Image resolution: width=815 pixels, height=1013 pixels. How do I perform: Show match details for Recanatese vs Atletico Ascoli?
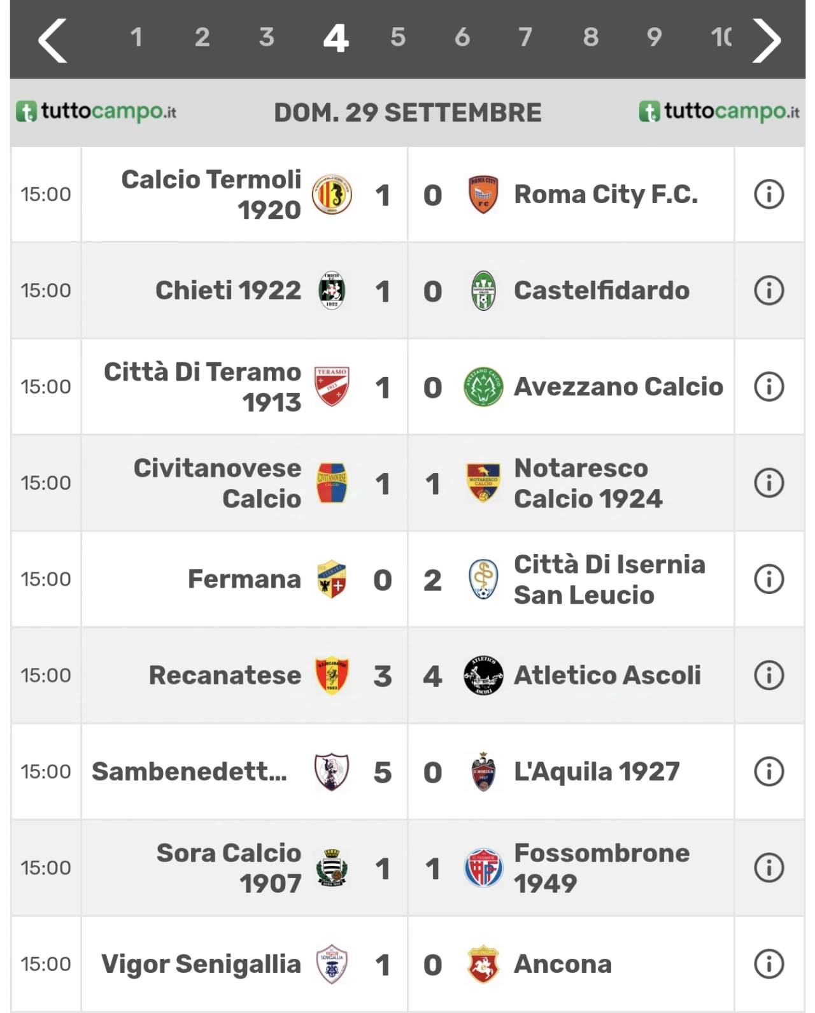769,676
